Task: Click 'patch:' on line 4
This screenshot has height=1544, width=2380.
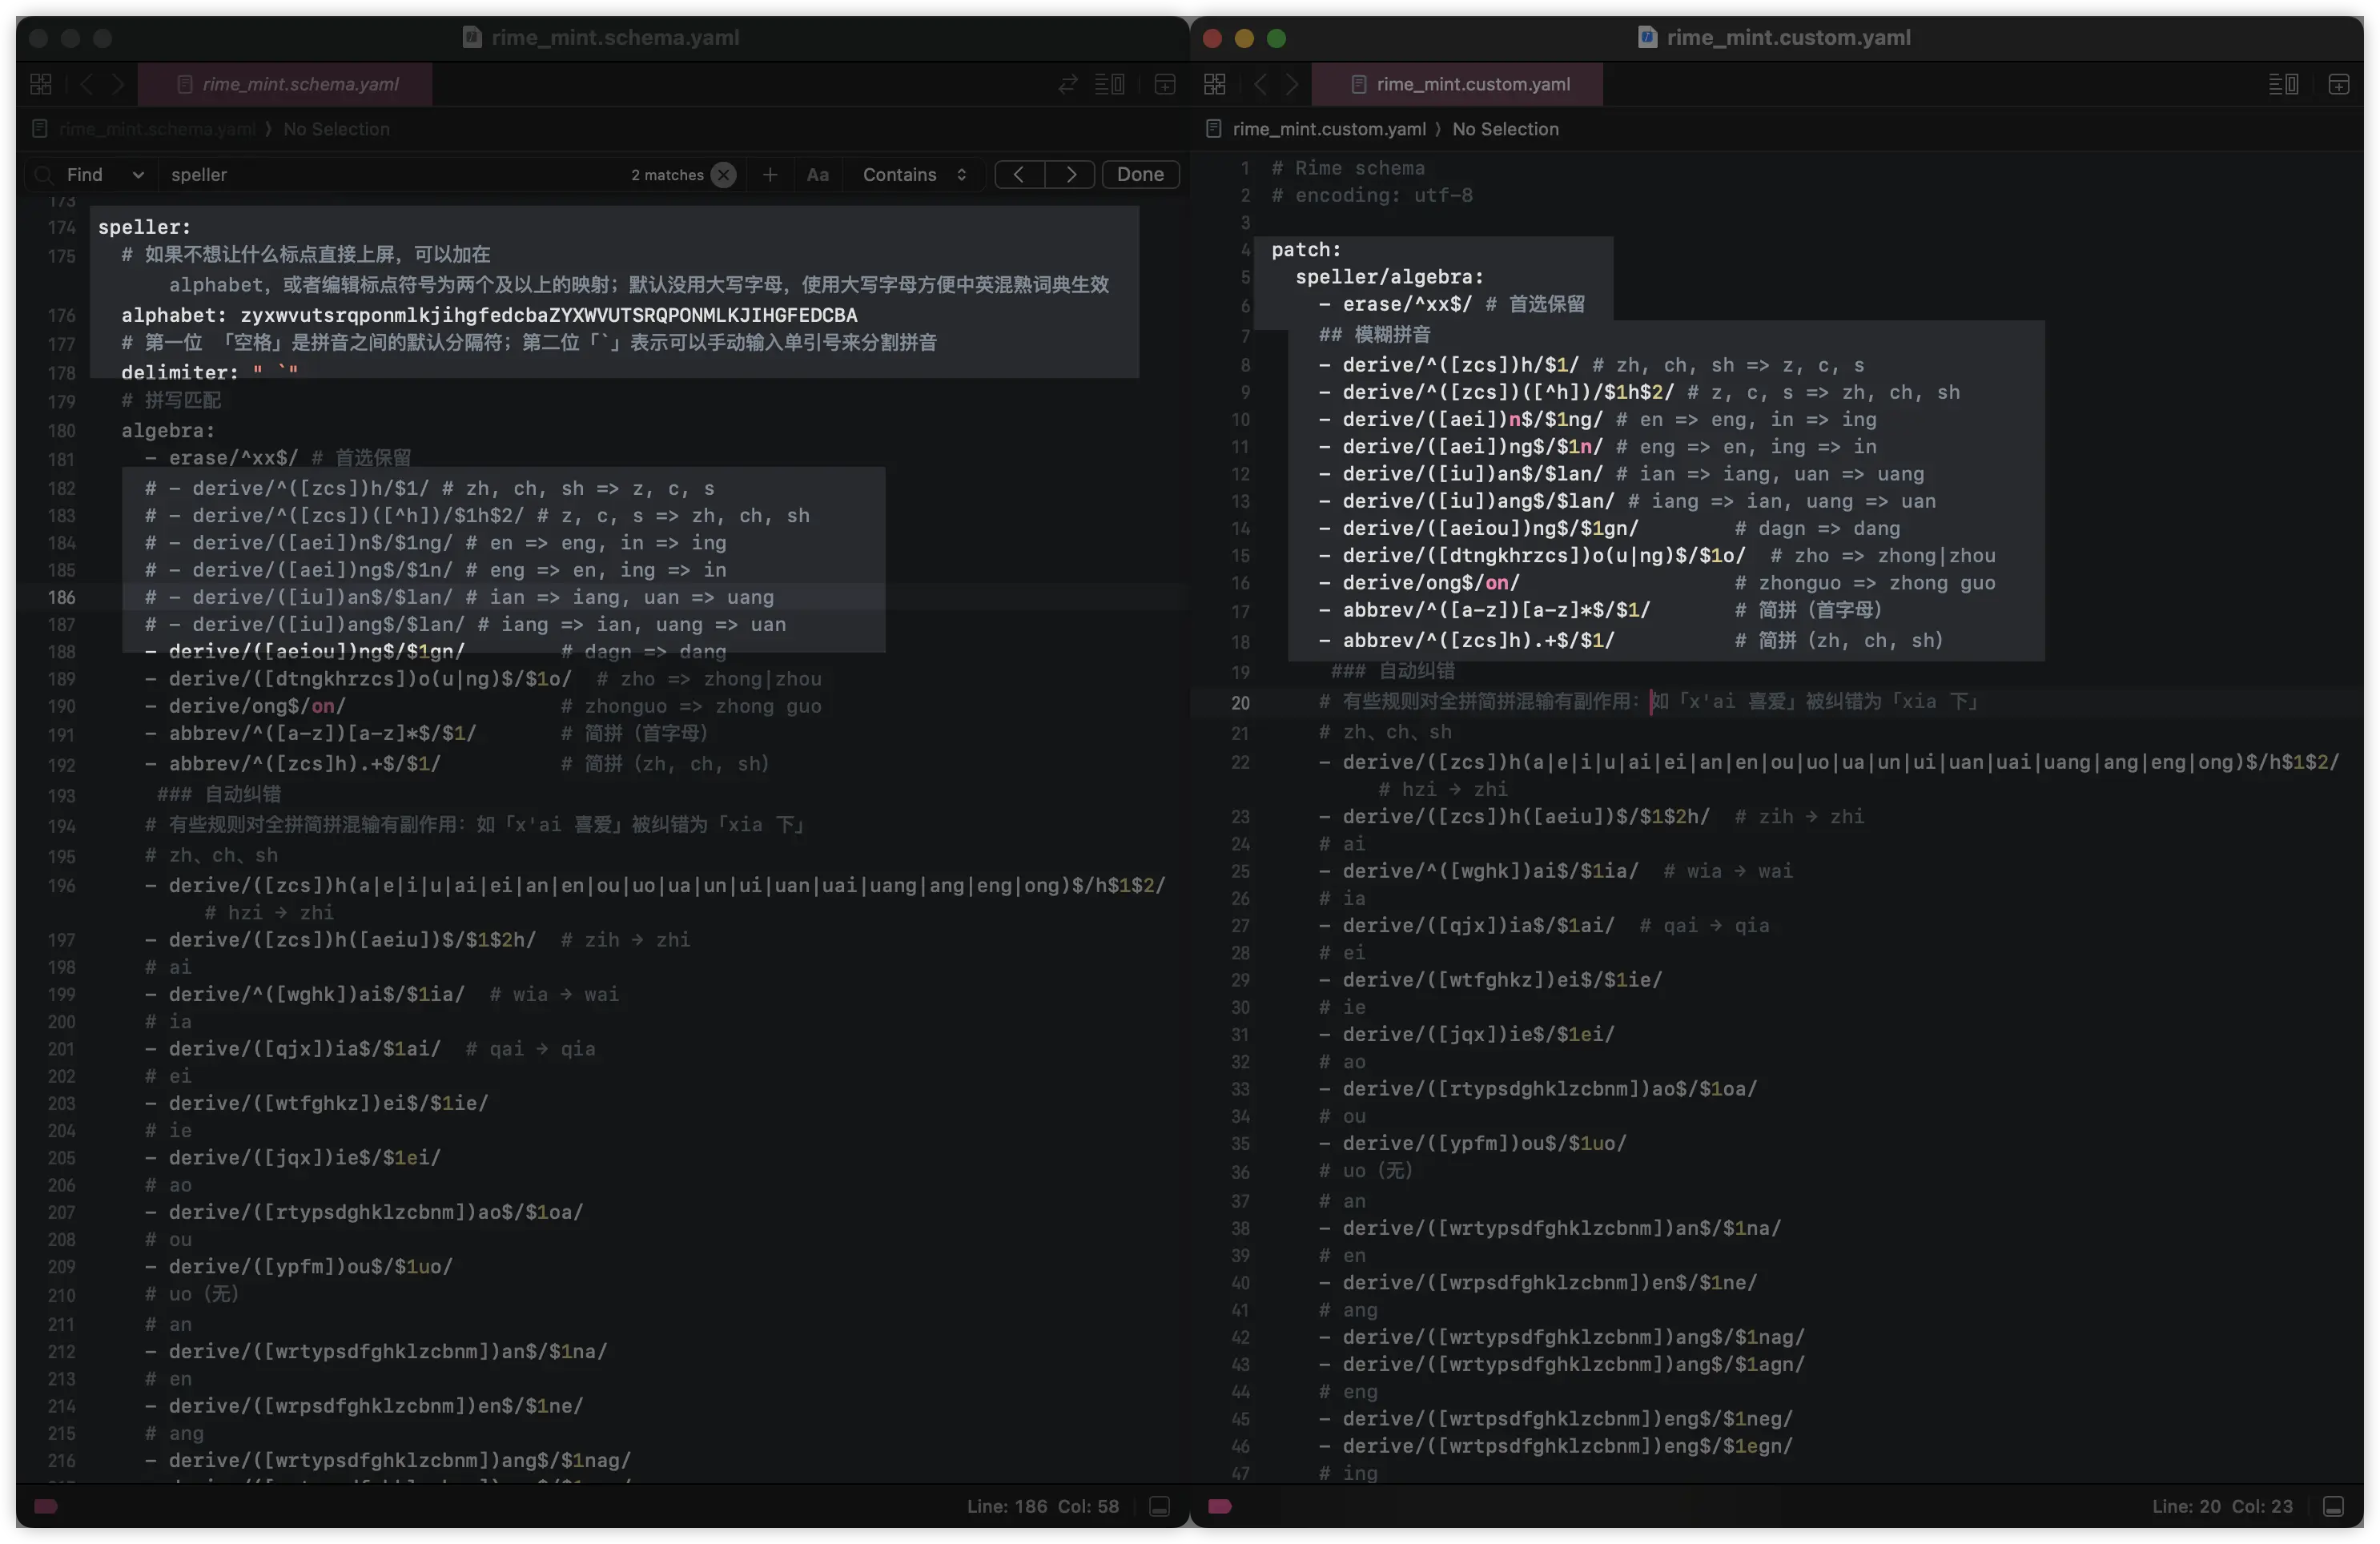Action: coord(1306,250)
